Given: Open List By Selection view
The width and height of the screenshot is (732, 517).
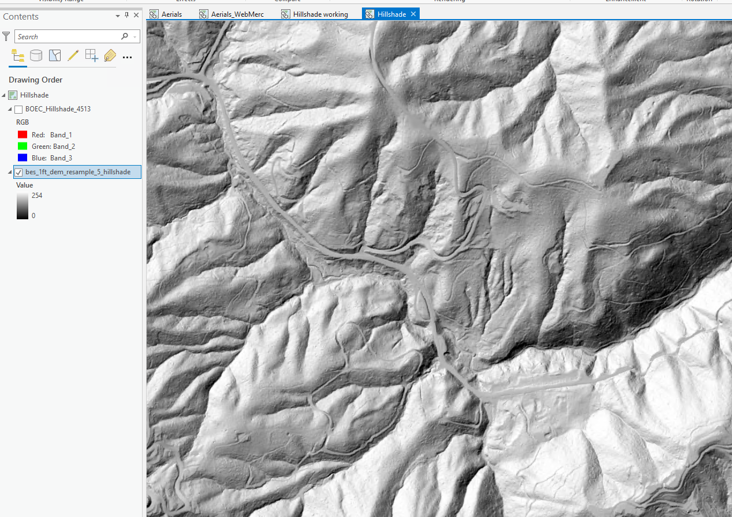Looking at the screenshot, I should (x=54, y=55).
